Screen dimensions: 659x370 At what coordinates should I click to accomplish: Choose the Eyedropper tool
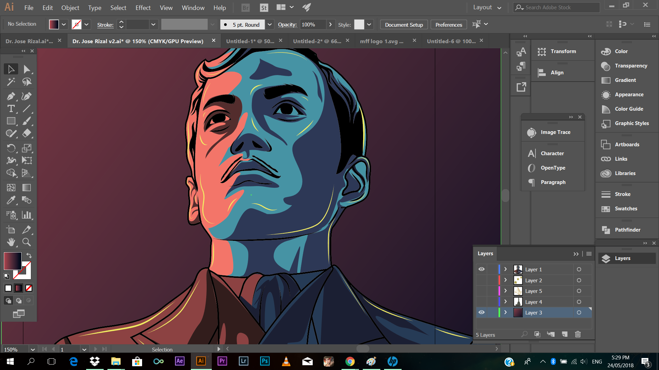click(11, 200)
